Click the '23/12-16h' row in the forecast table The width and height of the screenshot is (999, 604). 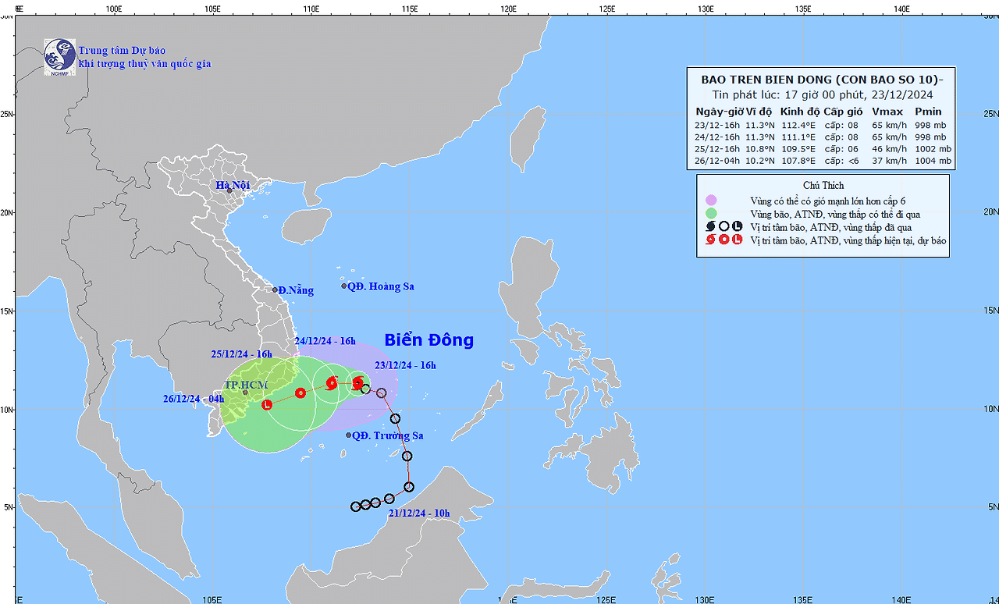(823, 125)
